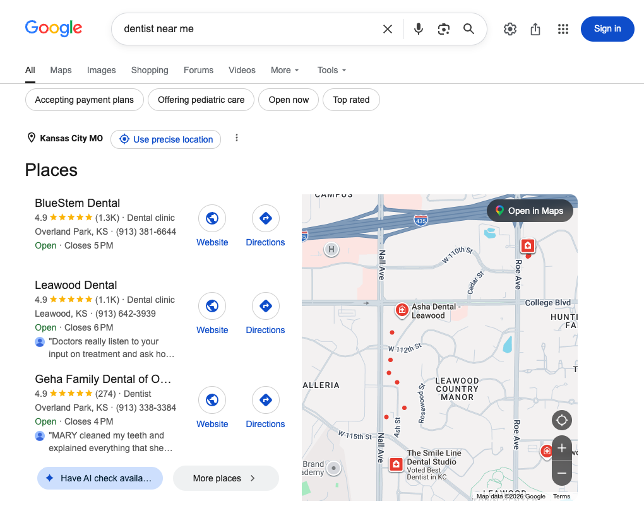Open Geha Family Dental website globe icon
644x511 pixels.
tap(212, 400)
